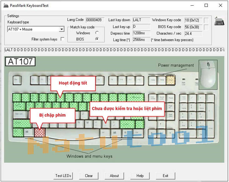The width and height of the screenshot is (229, 182).
Task: Click the numpad plus key
Action: 210,112
